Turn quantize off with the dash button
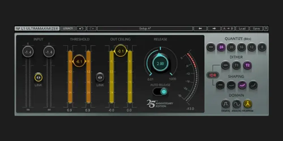Image resolution: width=283 pixels, height=141 pixels. [211, 47]
